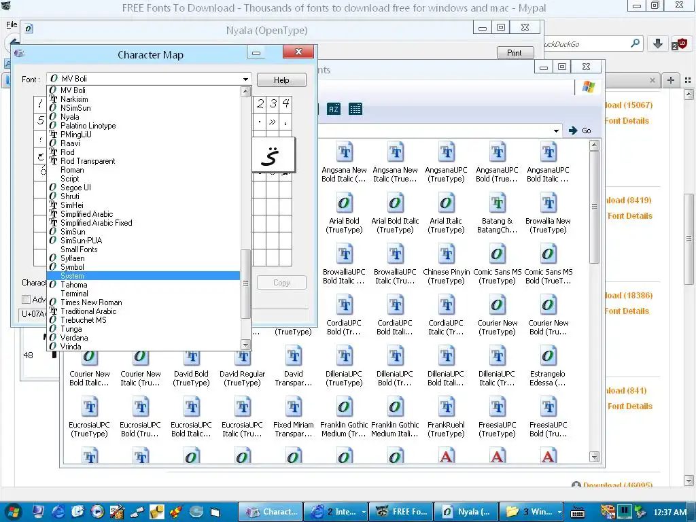This screenshot has height=522, width=696.
Task: Click the first Font Details link
Action: [627, 121]
